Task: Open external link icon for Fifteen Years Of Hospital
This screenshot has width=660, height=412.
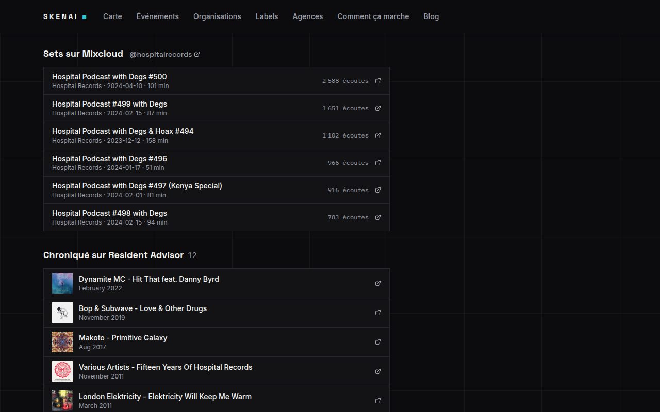Action: [x=378, y=371]
